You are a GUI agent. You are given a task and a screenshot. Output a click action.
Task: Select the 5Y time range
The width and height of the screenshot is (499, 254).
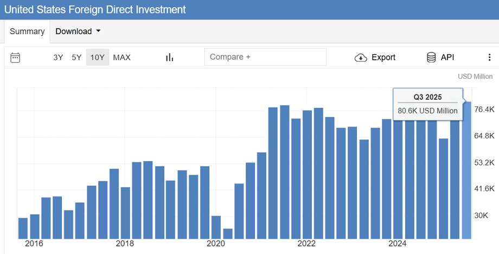pos(76,58)
